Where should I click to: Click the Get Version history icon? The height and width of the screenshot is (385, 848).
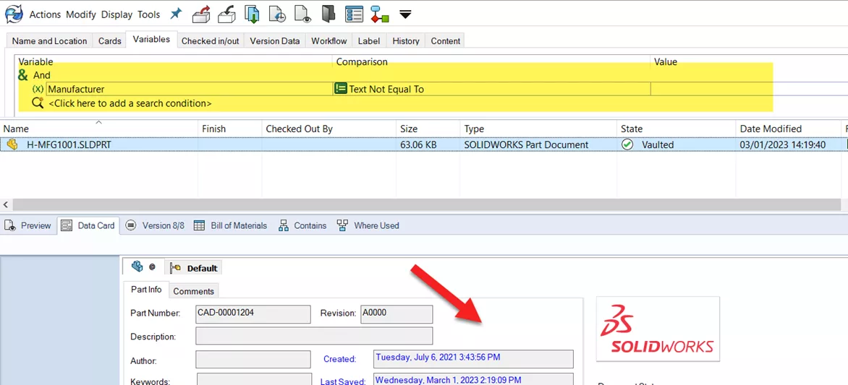coord(276,14)
